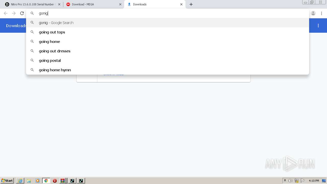Activate Chrome in the taskbar
This screenshot has width=327, height=184.
coord(46,181)
